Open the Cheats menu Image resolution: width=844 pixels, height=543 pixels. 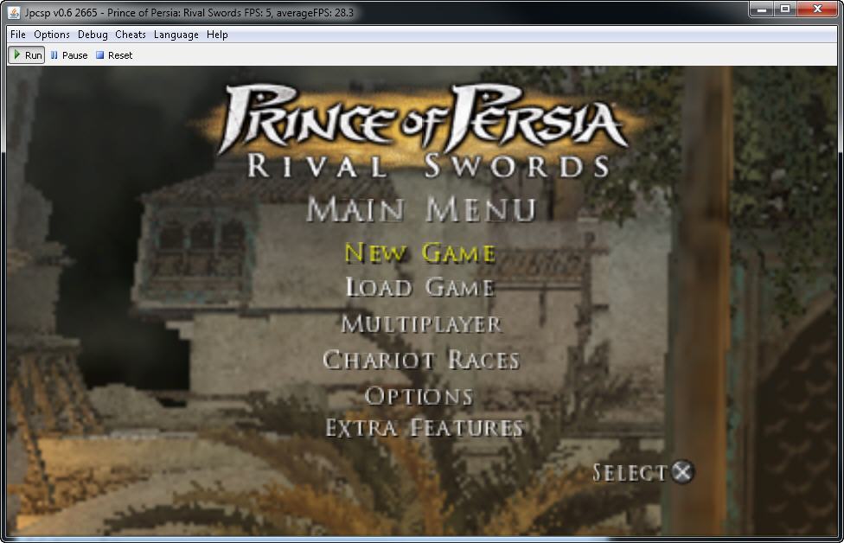[131, 35]
